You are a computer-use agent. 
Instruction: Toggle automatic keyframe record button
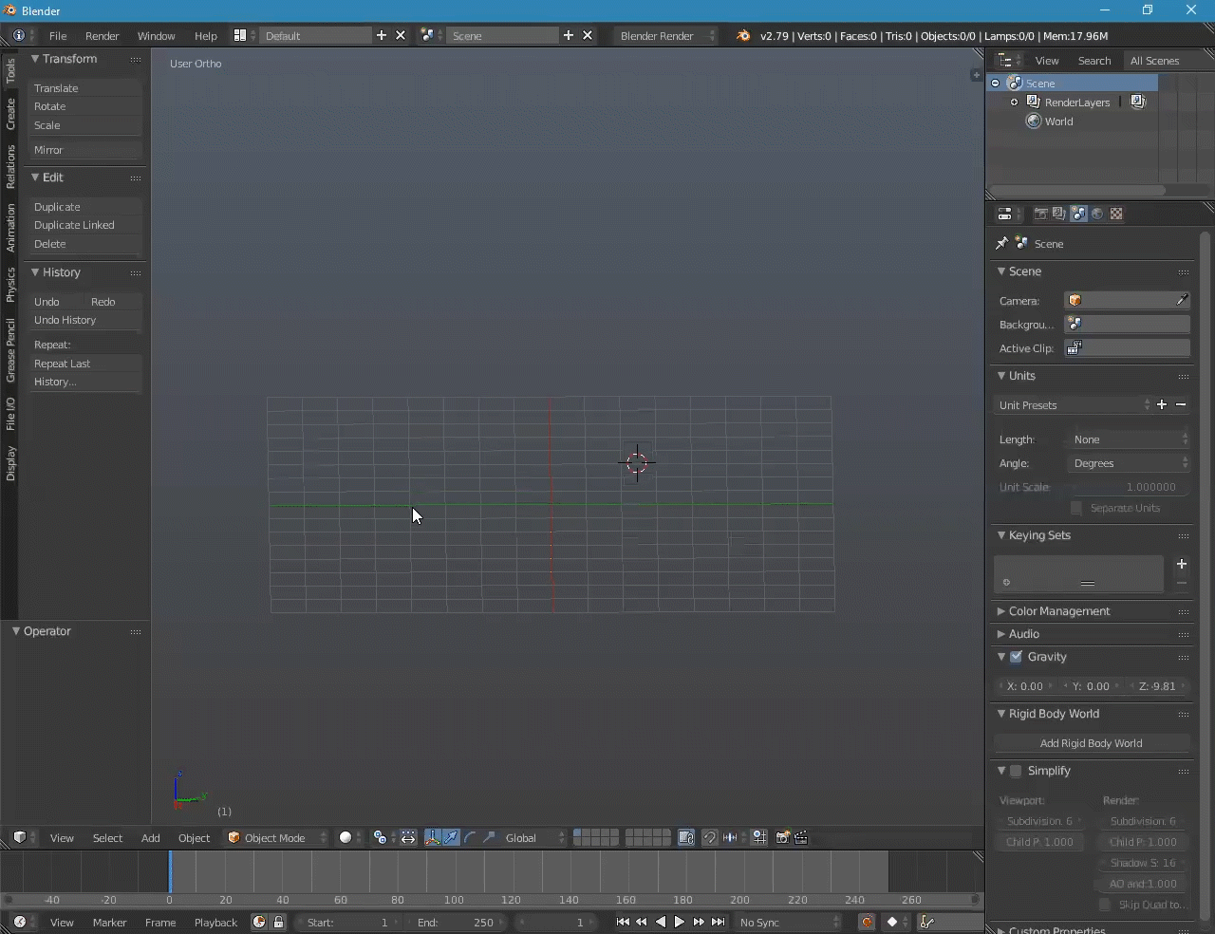(x=867, y=922)
